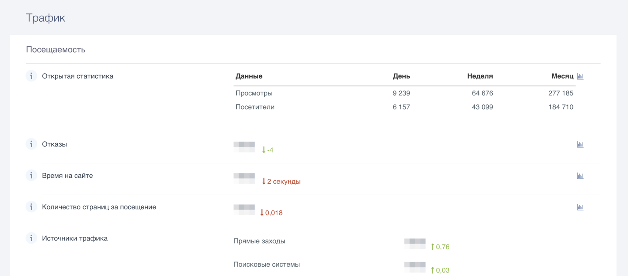Image resolution: width=628 pixels, height=276 pixels.
Task: Open info icon for Время на сайте
Action: pos(31,176)
